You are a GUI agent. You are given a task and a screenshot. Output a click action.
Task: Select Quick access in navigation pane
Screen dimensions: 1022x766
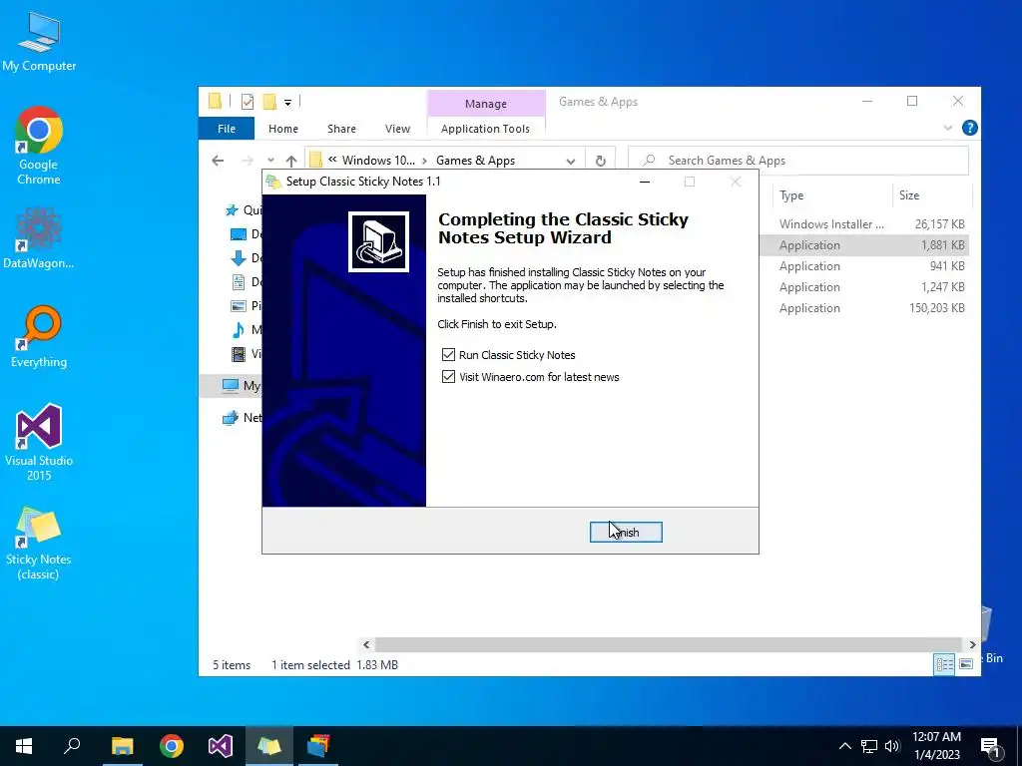[244, 209]
